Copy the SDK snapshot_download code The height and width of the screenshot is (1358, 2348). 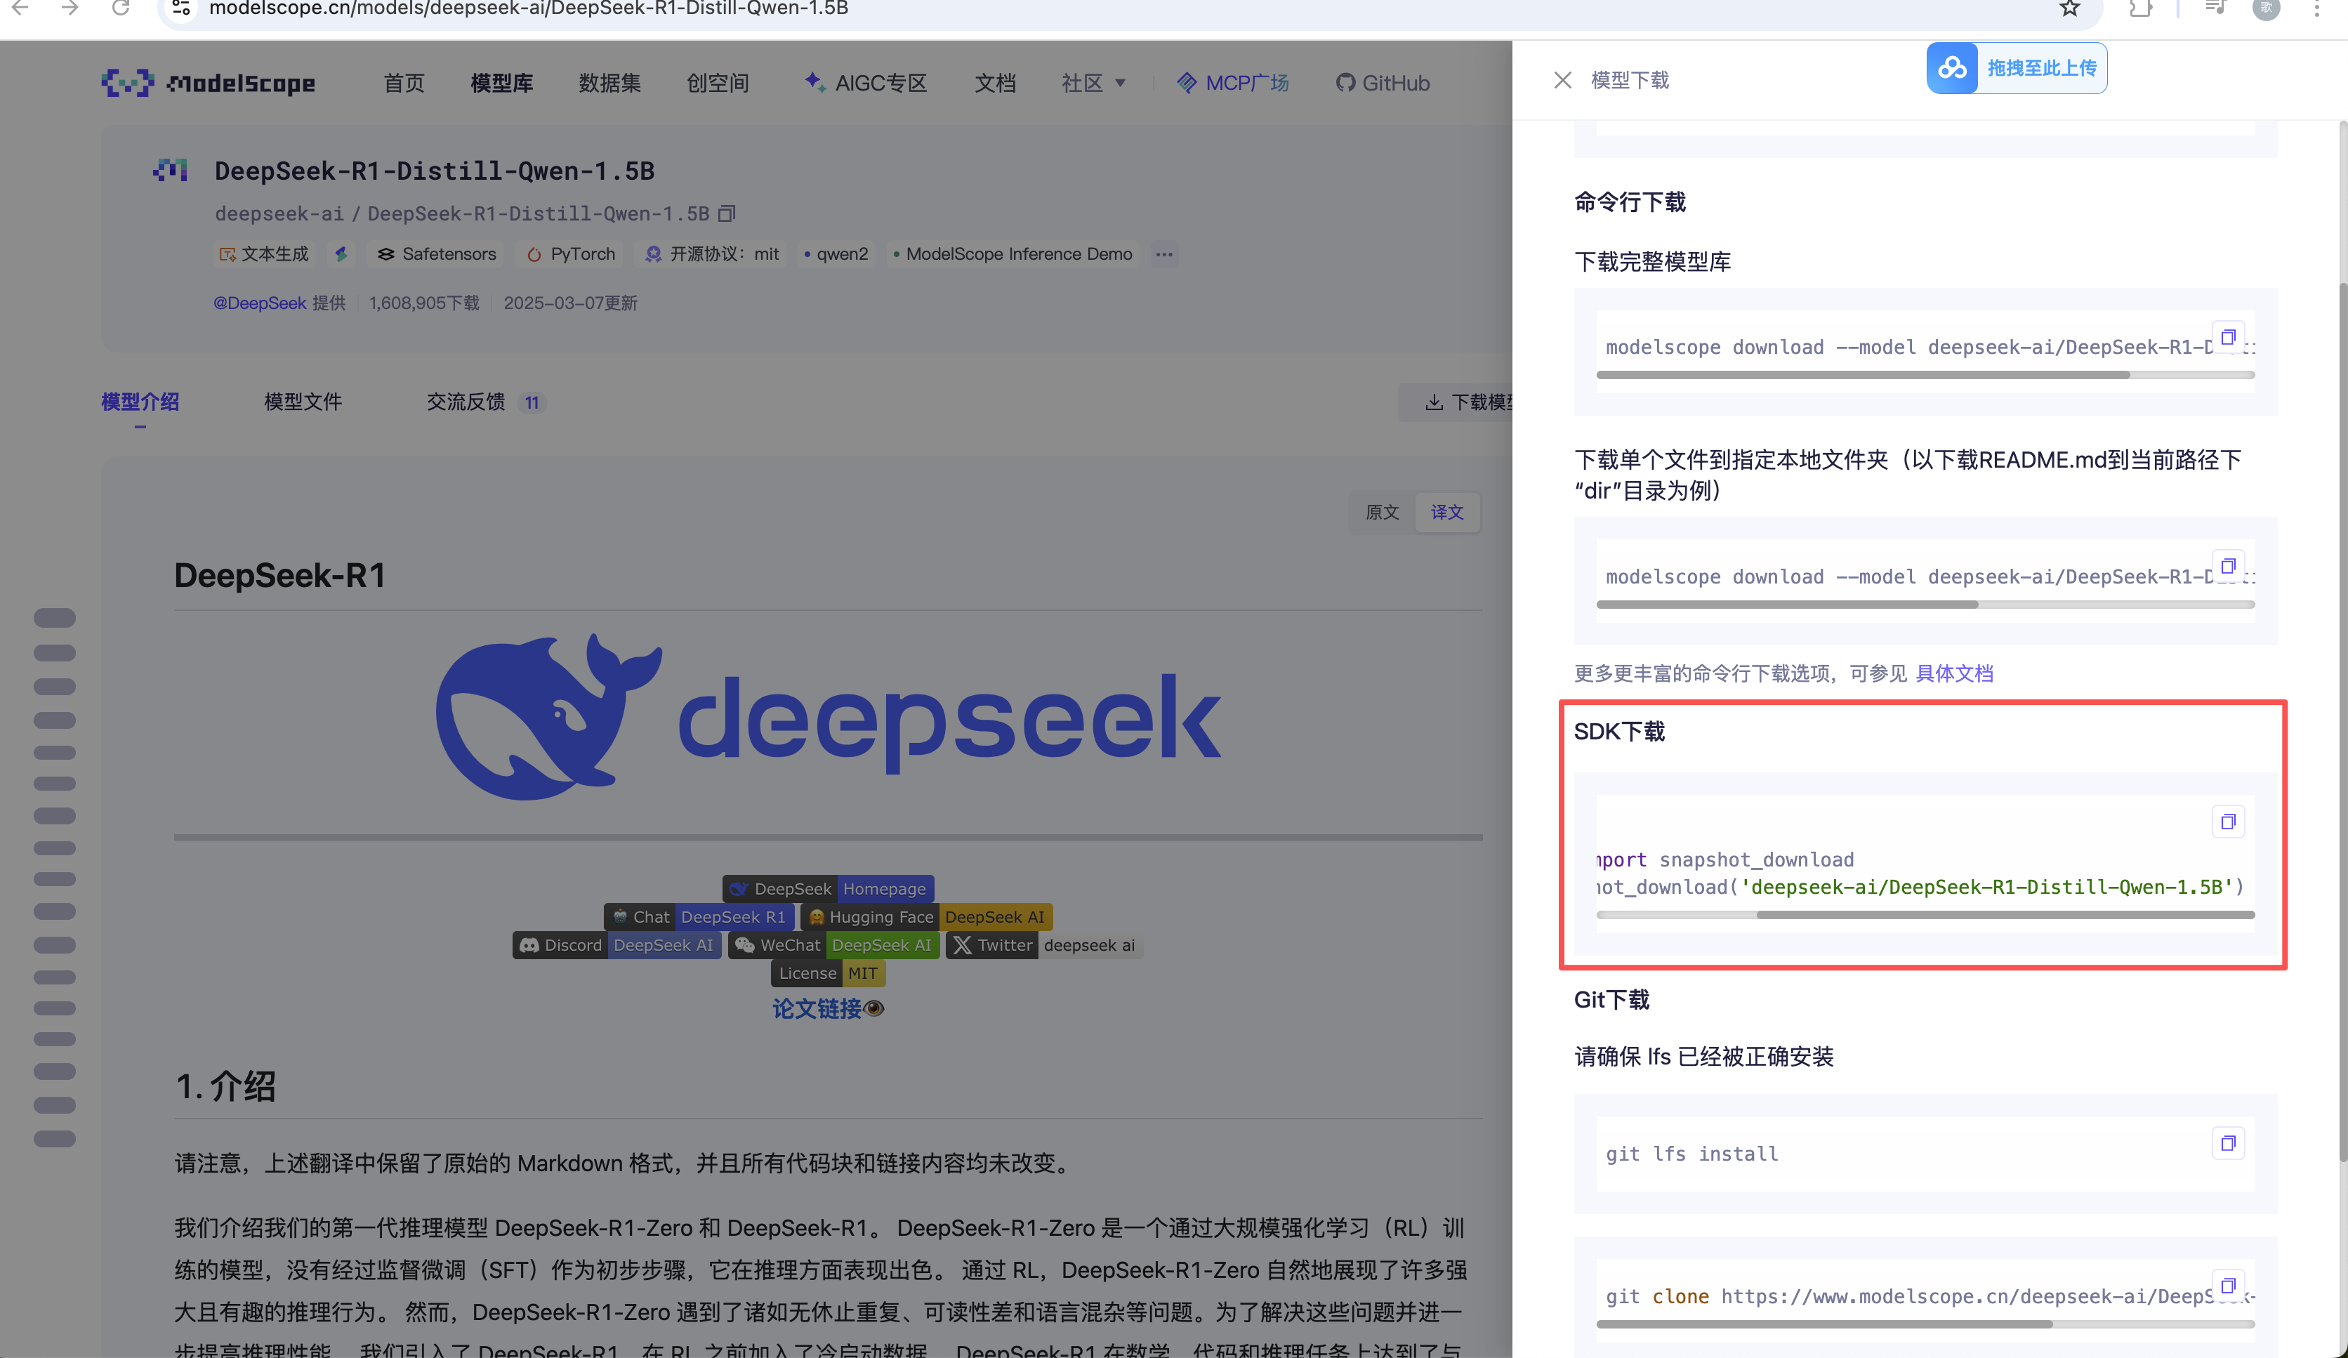coord(2228,821)
